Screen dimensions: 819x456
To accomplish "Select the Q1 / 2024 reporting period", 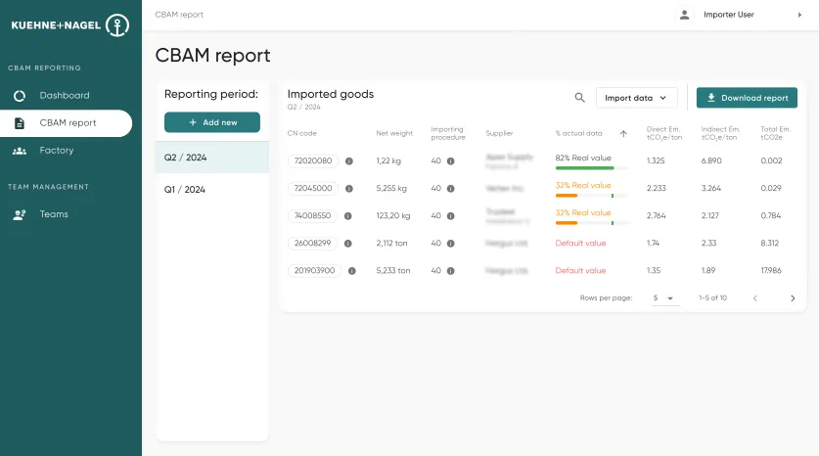I will point(212,190).
